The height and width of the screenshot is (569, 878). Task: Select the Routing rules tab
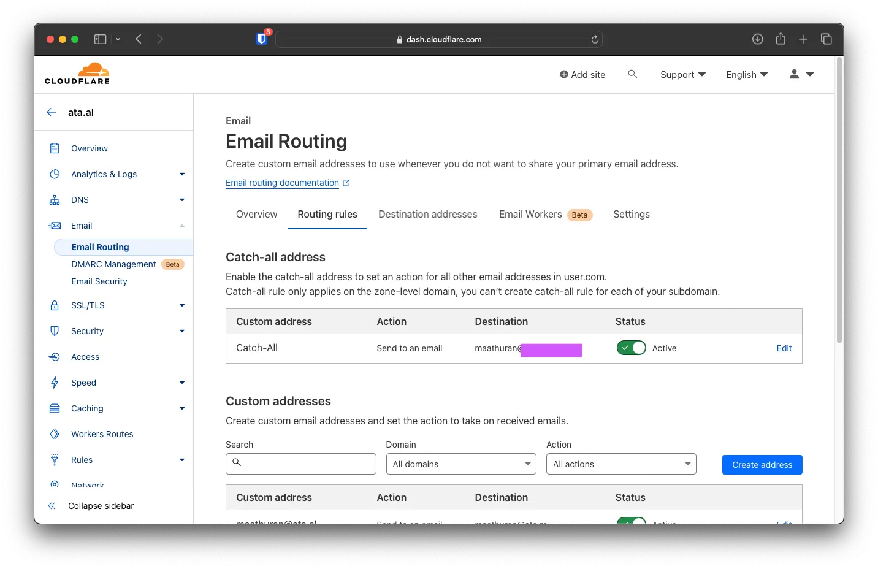coord(327,214)
